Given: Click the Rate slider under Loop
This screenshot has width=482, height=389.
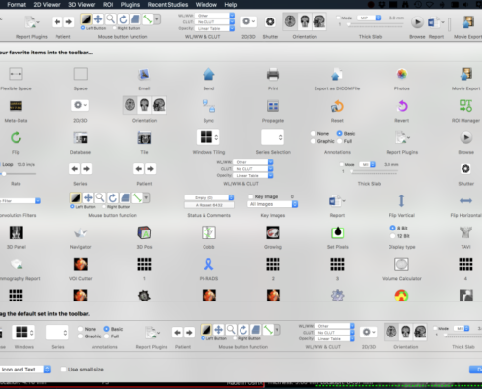Looking at the screenshot, I should click(x=19, y=174).
